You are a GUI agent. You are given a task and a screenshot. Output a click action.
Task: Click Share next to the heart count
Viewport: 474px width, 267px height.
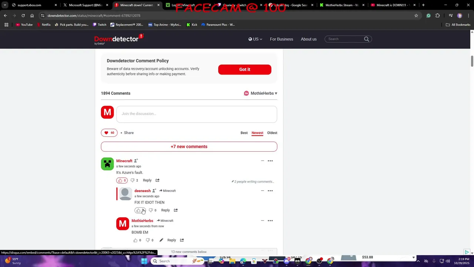129,133
